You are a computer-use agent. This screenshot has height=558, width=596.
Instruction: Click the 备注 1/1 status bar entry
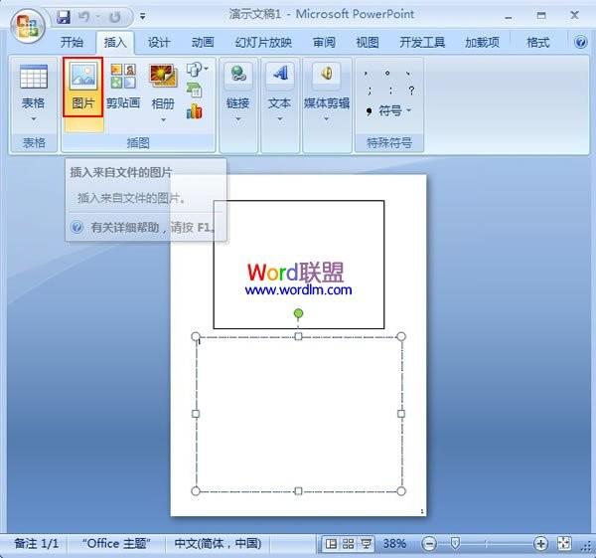tap(37, 543)
